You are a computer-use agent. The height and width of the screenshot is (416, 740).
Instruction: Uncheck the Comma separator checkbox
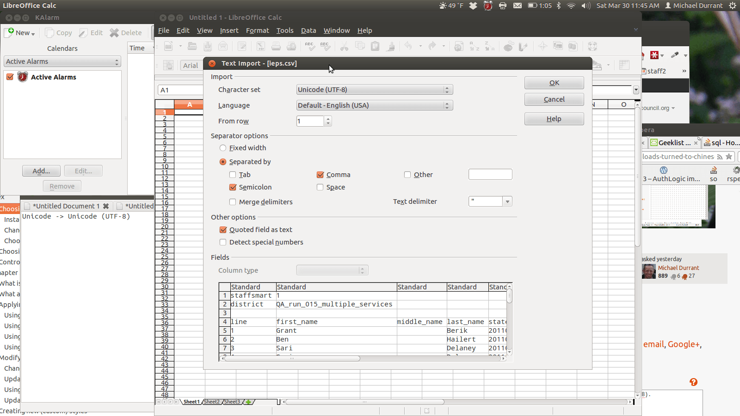click(x=320, y=175)
